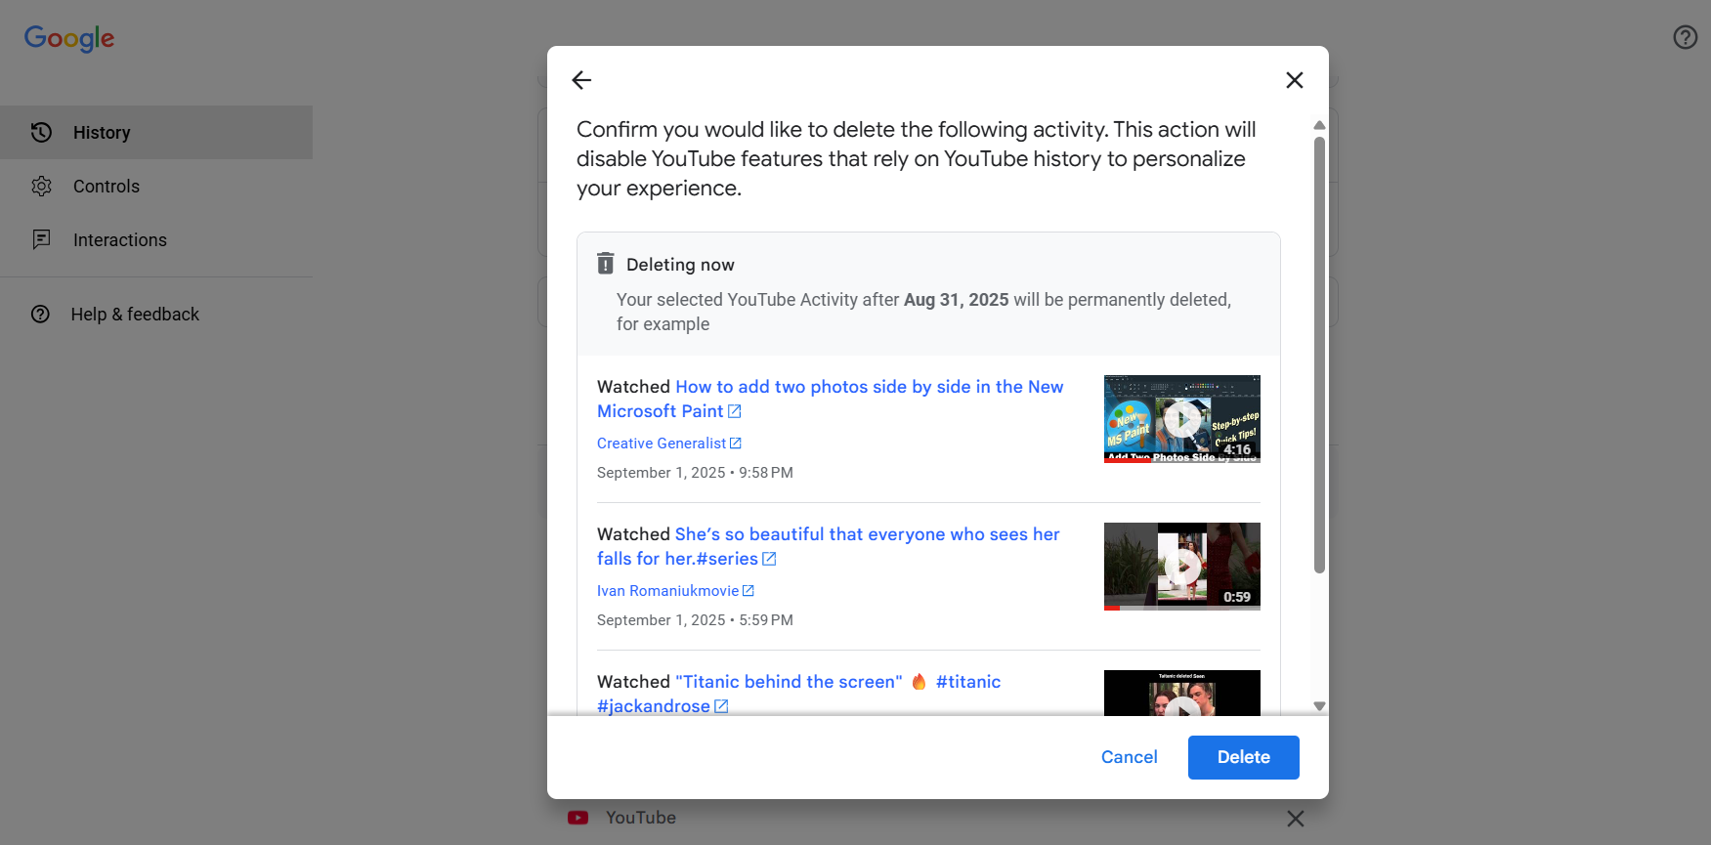Image resolution: width=1711 pixels, height=845 pixels.
Task: Click the "September 1, 2025 • 9:58 PM" timestamp
Action: 695,473
